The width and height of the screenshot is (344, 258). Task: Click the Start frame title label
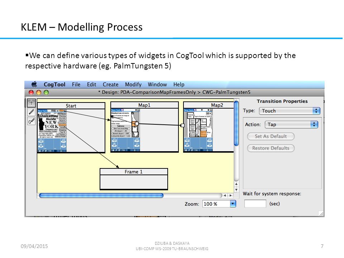tap(71, 106)
